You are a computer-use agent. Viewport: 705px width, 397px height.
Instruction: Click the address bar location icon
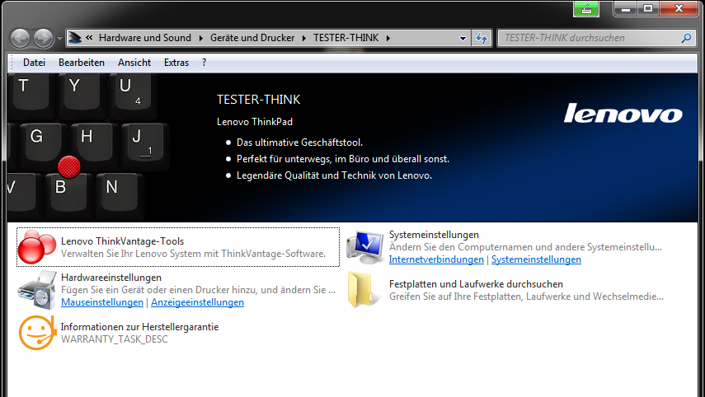75,38
